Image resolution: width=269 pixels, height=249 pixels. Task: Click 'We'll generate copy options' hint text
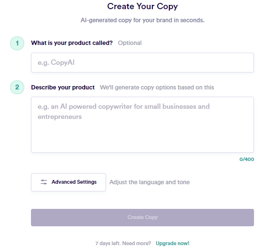coord(157,88)
